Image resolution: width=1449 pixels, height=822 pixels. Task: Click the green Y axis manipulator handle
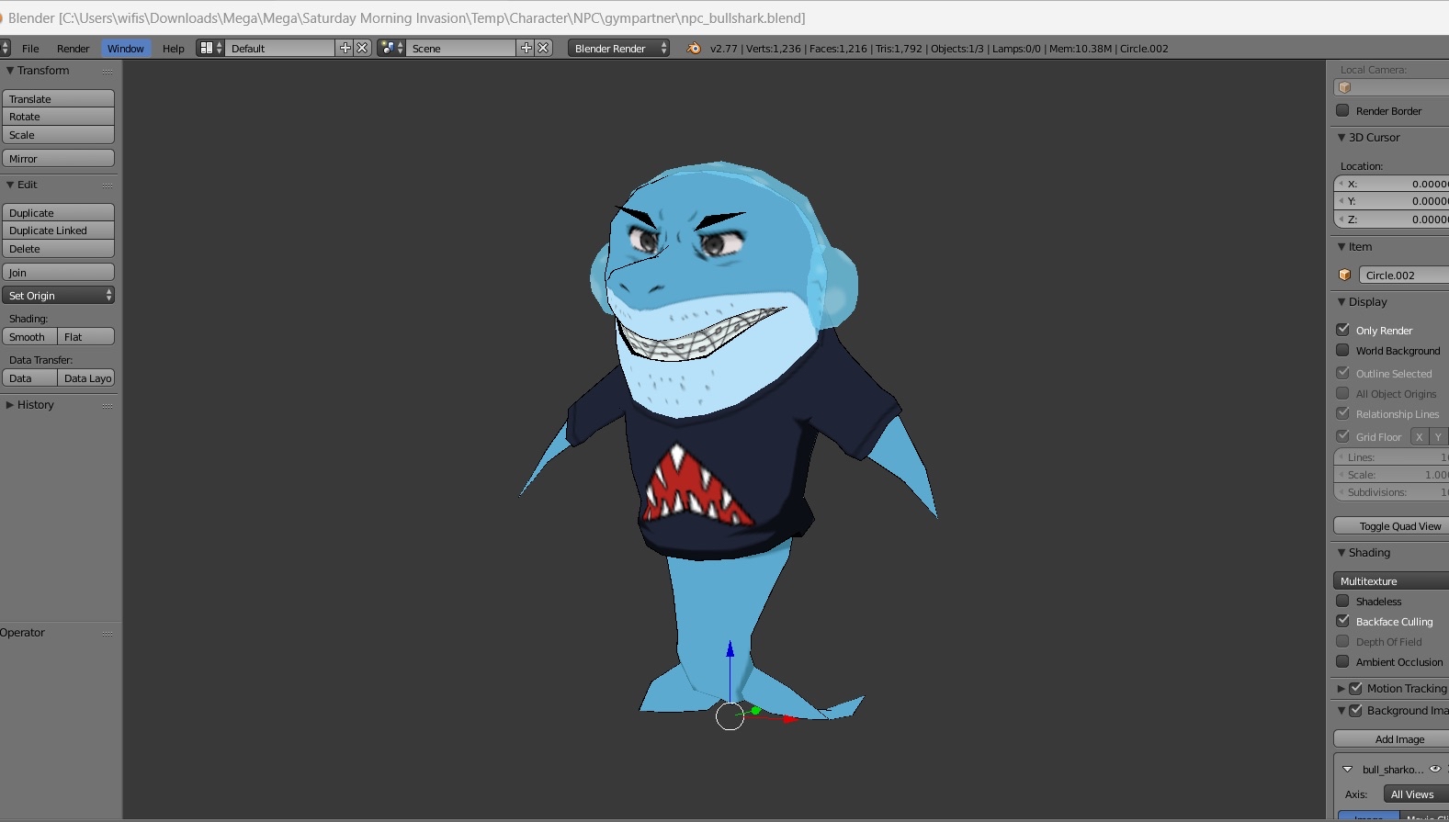pyautogui.click(x=756, y=710)
